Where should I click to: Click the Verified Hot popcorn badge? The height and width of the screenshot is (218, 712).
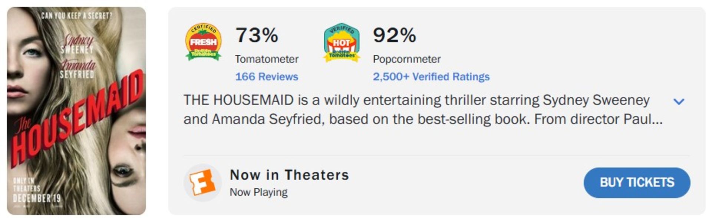(x=342, y=43)
